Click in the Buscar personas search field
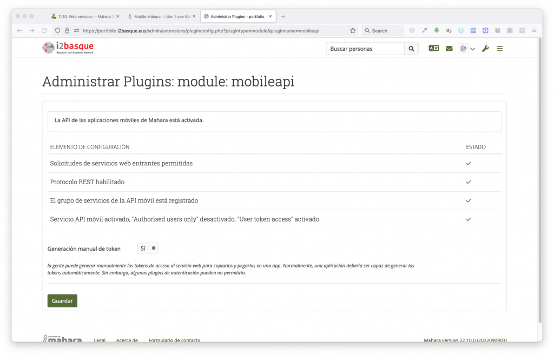The image size is (554, 356). (x=365, y=49)
